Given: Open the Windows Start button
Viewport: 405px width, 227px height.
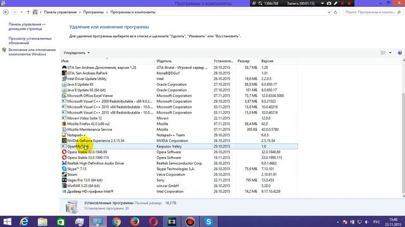Looking at the screenshot, I should click(x=7, y=221).
